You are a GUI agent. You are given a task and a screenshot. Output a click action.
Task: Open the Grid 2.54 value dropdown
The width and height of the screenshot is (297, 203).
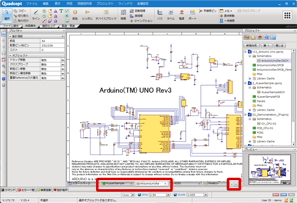(x=168, y=195)
